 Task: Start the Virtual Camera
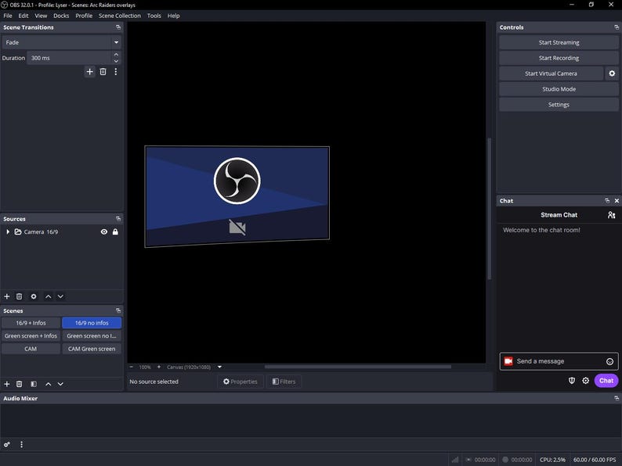[x=551, y=73]
